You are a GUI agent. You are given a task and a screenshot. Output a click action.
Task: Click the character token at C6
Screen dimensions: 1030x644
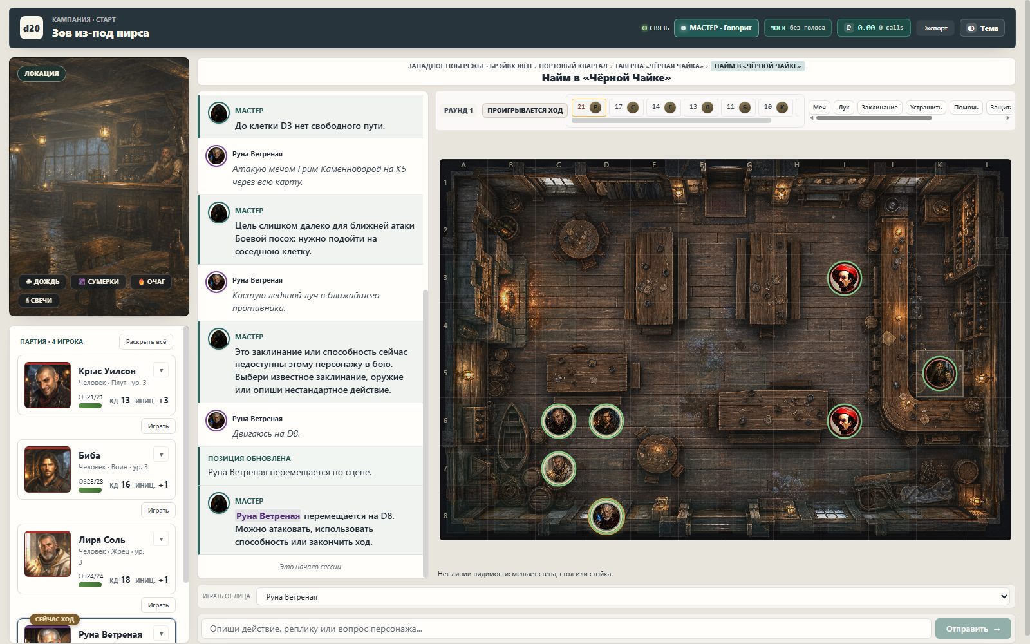pyautogui.click(x=558, y=421)
